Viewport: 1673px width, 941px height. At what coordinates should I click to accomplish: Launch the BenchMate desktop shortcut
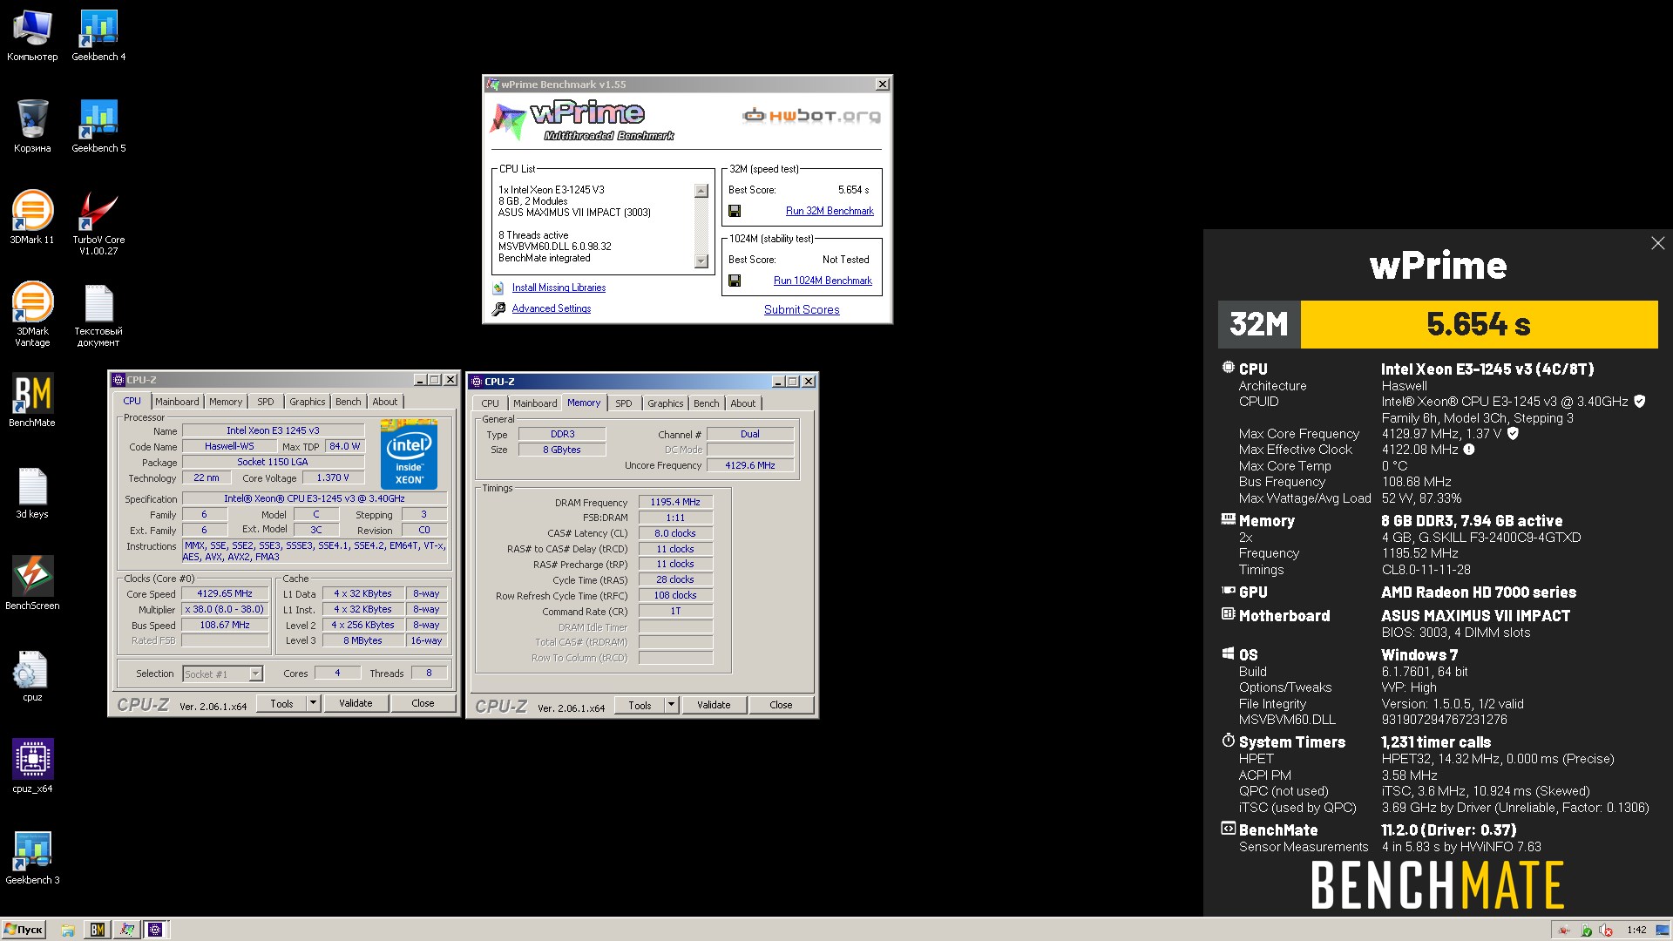[32, 401]
